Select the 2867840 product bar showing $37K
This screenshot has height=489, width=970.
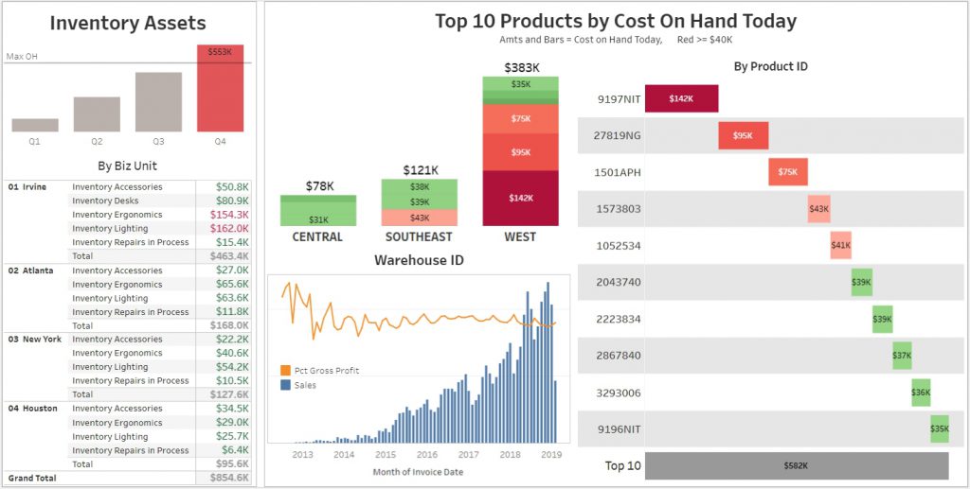click(x=902, y=356)
